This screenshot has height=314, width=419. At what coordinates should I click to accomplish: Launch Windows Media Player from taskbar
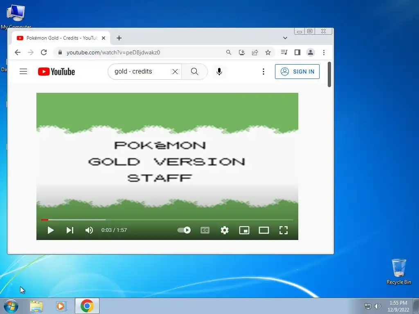tap(61, 306)
